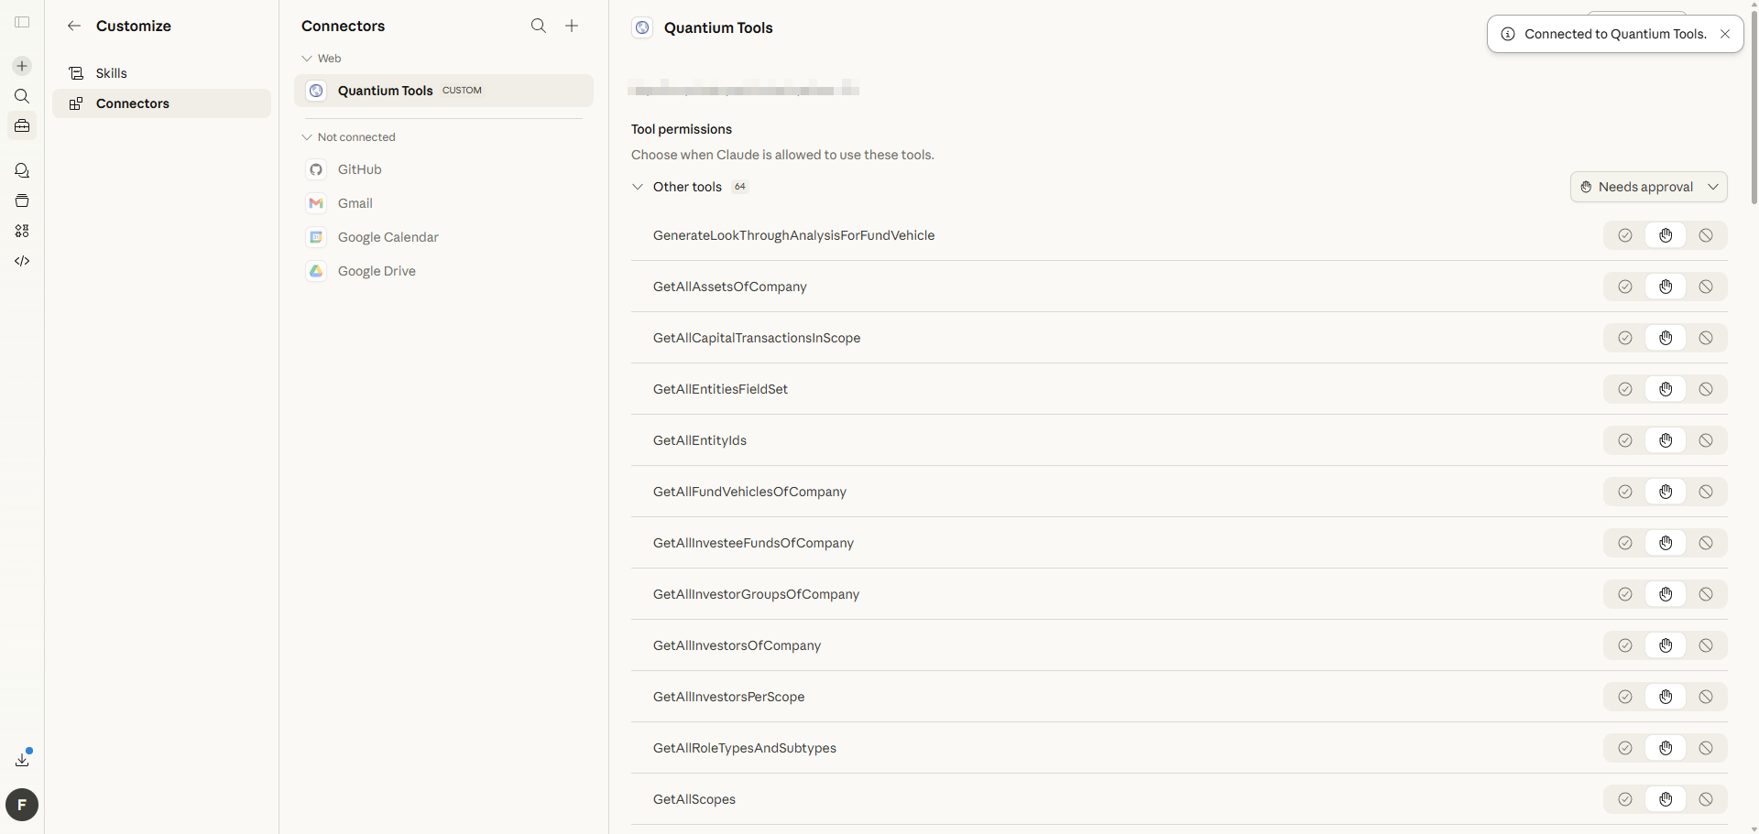Set GetAllEntitiesFieldSet to always allow
The height and width of the screenshot is (834, 1759).
coord(1624,389)
